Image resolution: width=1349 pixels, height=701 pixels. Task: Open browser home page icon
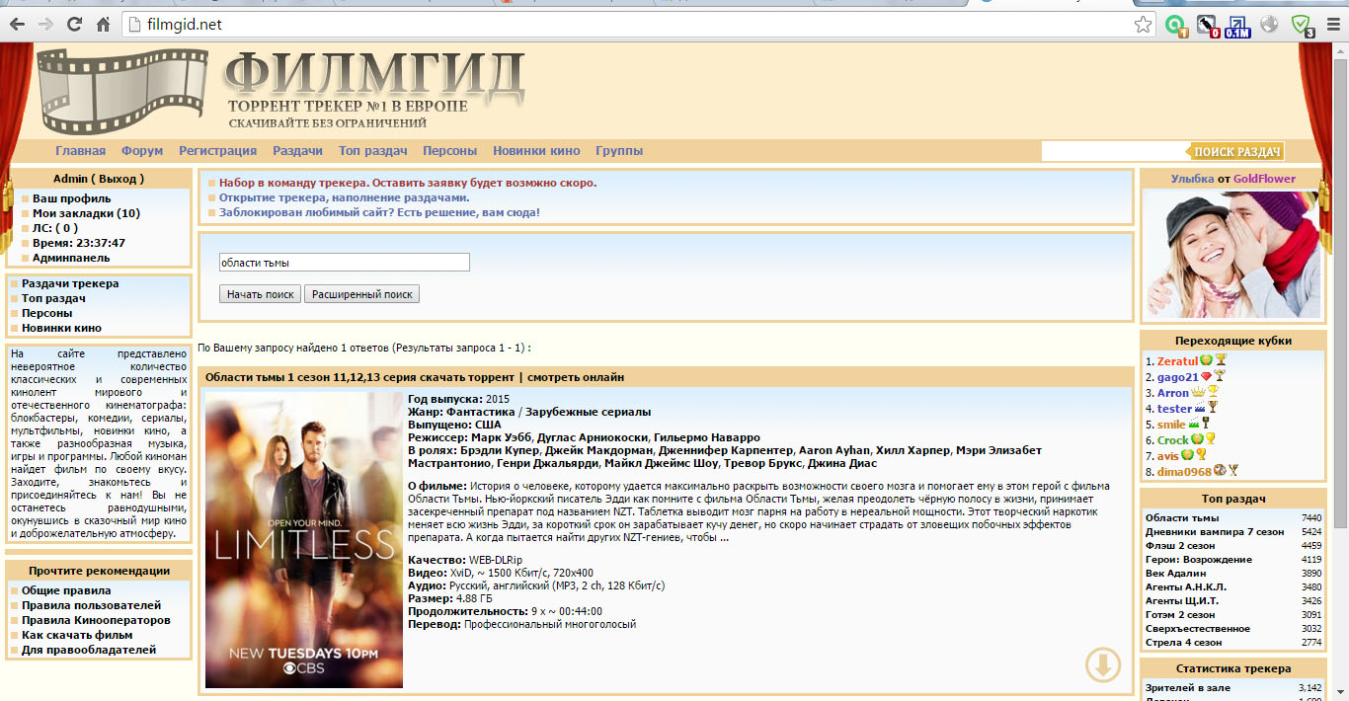pyautogui.click(x=103, y=25)
